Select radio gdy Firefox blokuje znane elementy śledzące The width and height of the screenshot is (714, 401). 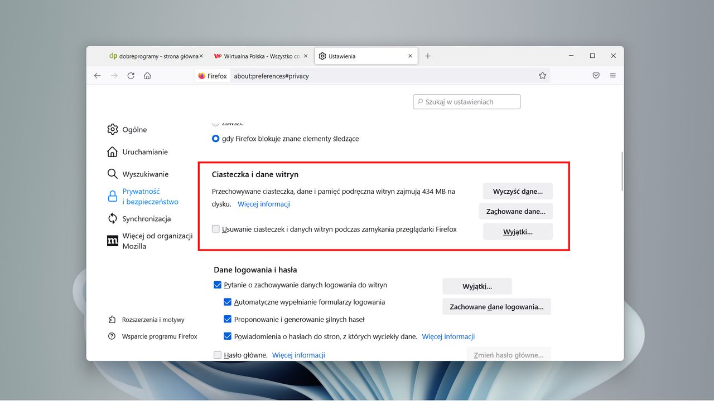[x=216, y=139]
